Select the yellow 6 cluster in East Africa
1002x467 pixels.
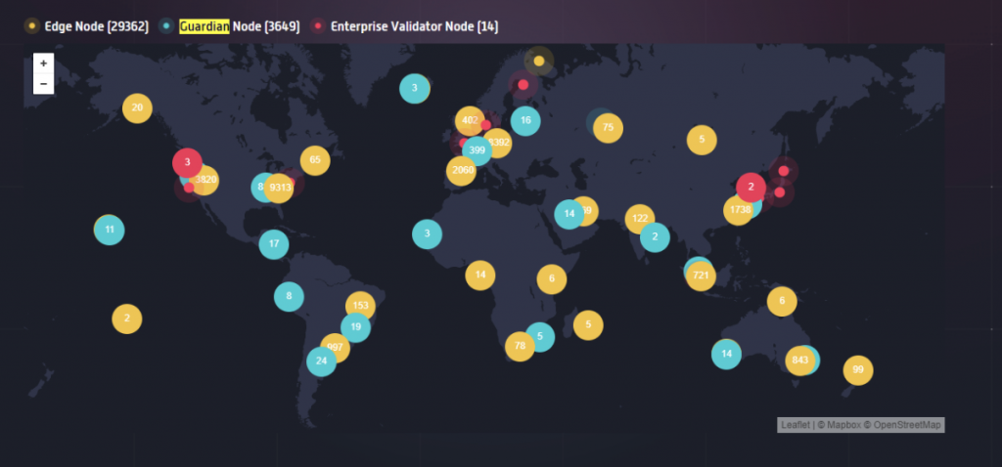552,278
